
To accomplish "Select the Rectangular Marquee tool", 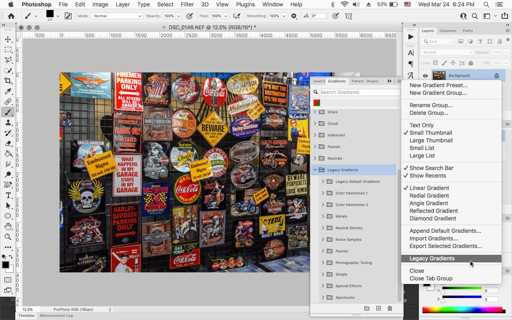I will (x=8, y=50).
